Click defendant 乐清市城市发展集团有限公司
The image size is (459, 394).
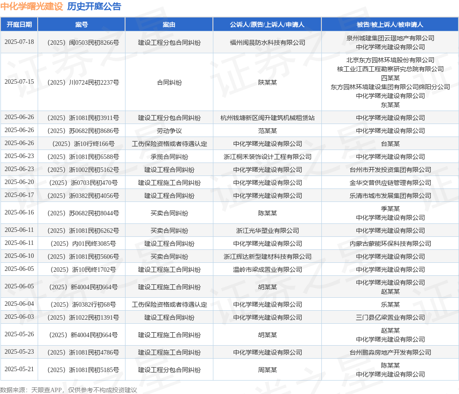[x=390, y=196]
